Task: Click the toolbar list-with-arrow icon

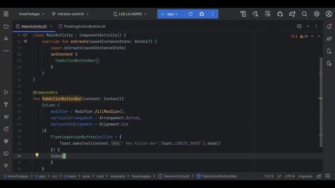Action: click(267, 14)
